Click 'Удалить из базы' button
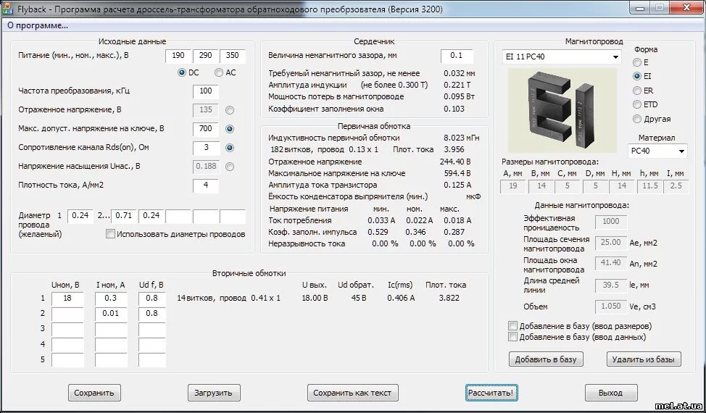The image size is (706, 413). click(x=644, y=359)
